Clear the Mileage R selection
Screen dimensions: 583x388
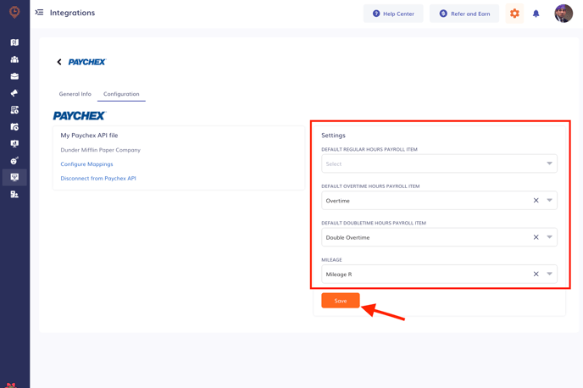point(536,274)
